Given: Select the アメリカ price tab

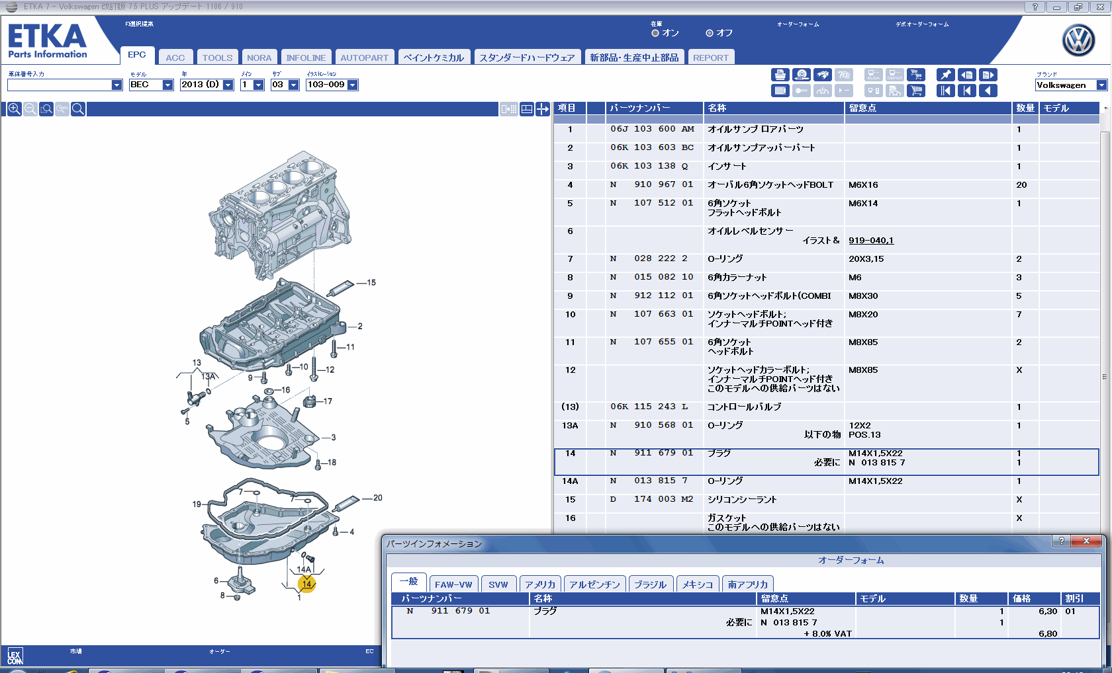Looking at the screenshot, I should click(x=541, y=584).
